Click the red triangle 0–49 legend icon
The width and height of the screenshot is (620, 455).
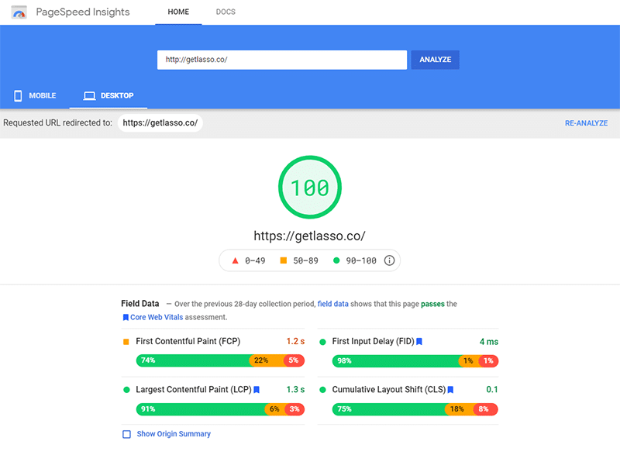(x=236, y=260)
